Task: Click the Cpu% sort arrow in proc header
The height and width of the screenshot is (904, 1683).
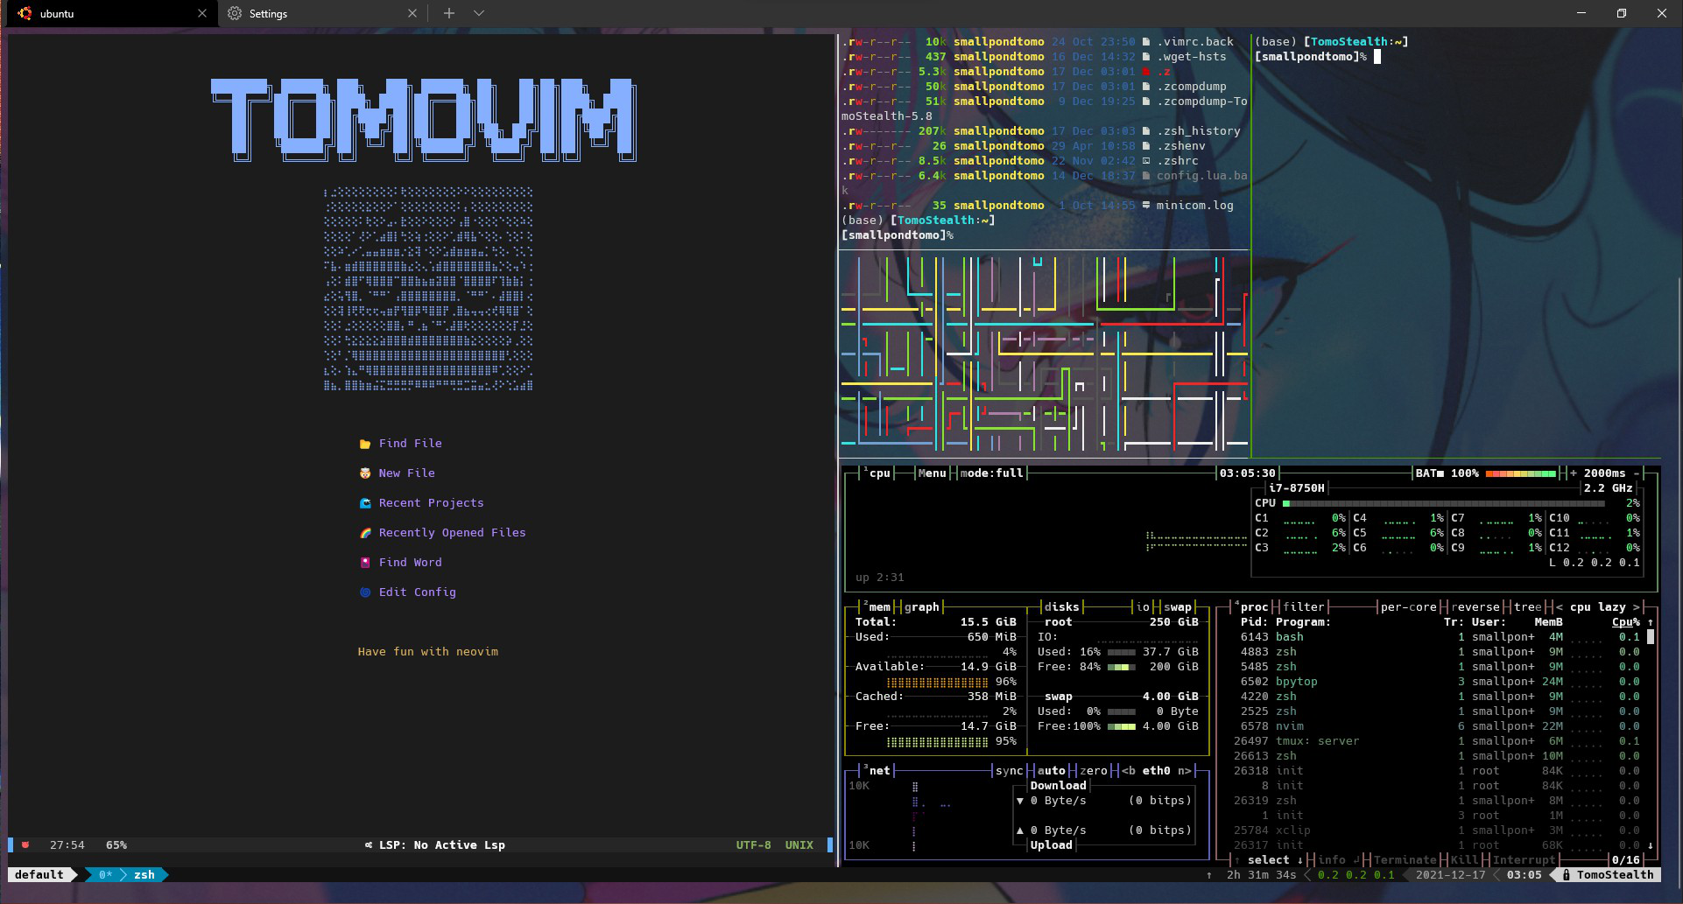Action: tap(1651, 622)
